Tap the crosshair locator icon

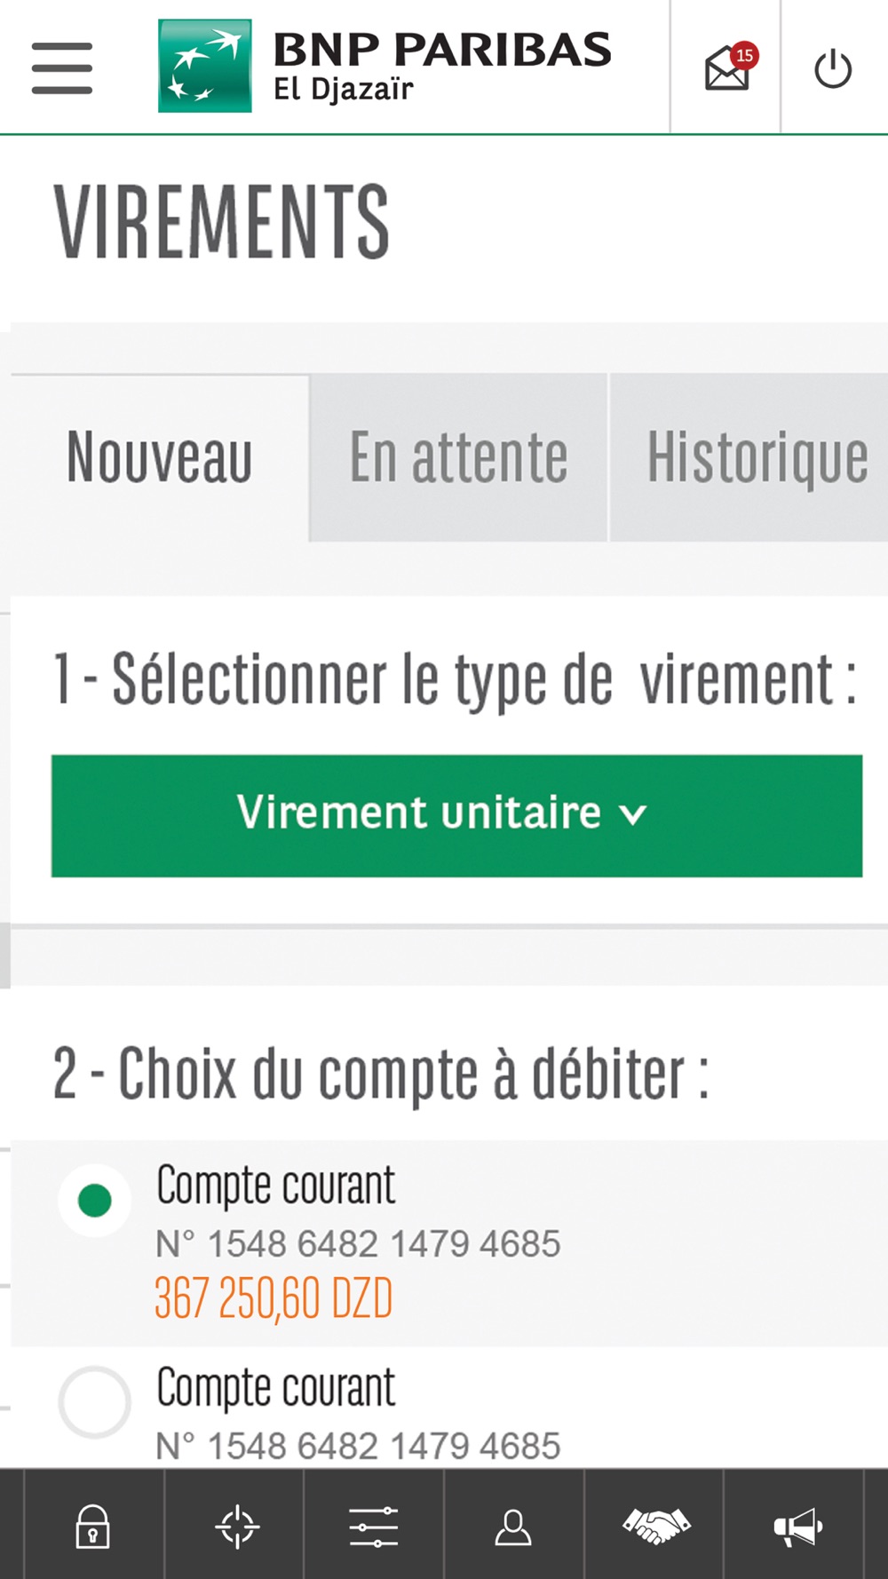(x=237, y=1527)
